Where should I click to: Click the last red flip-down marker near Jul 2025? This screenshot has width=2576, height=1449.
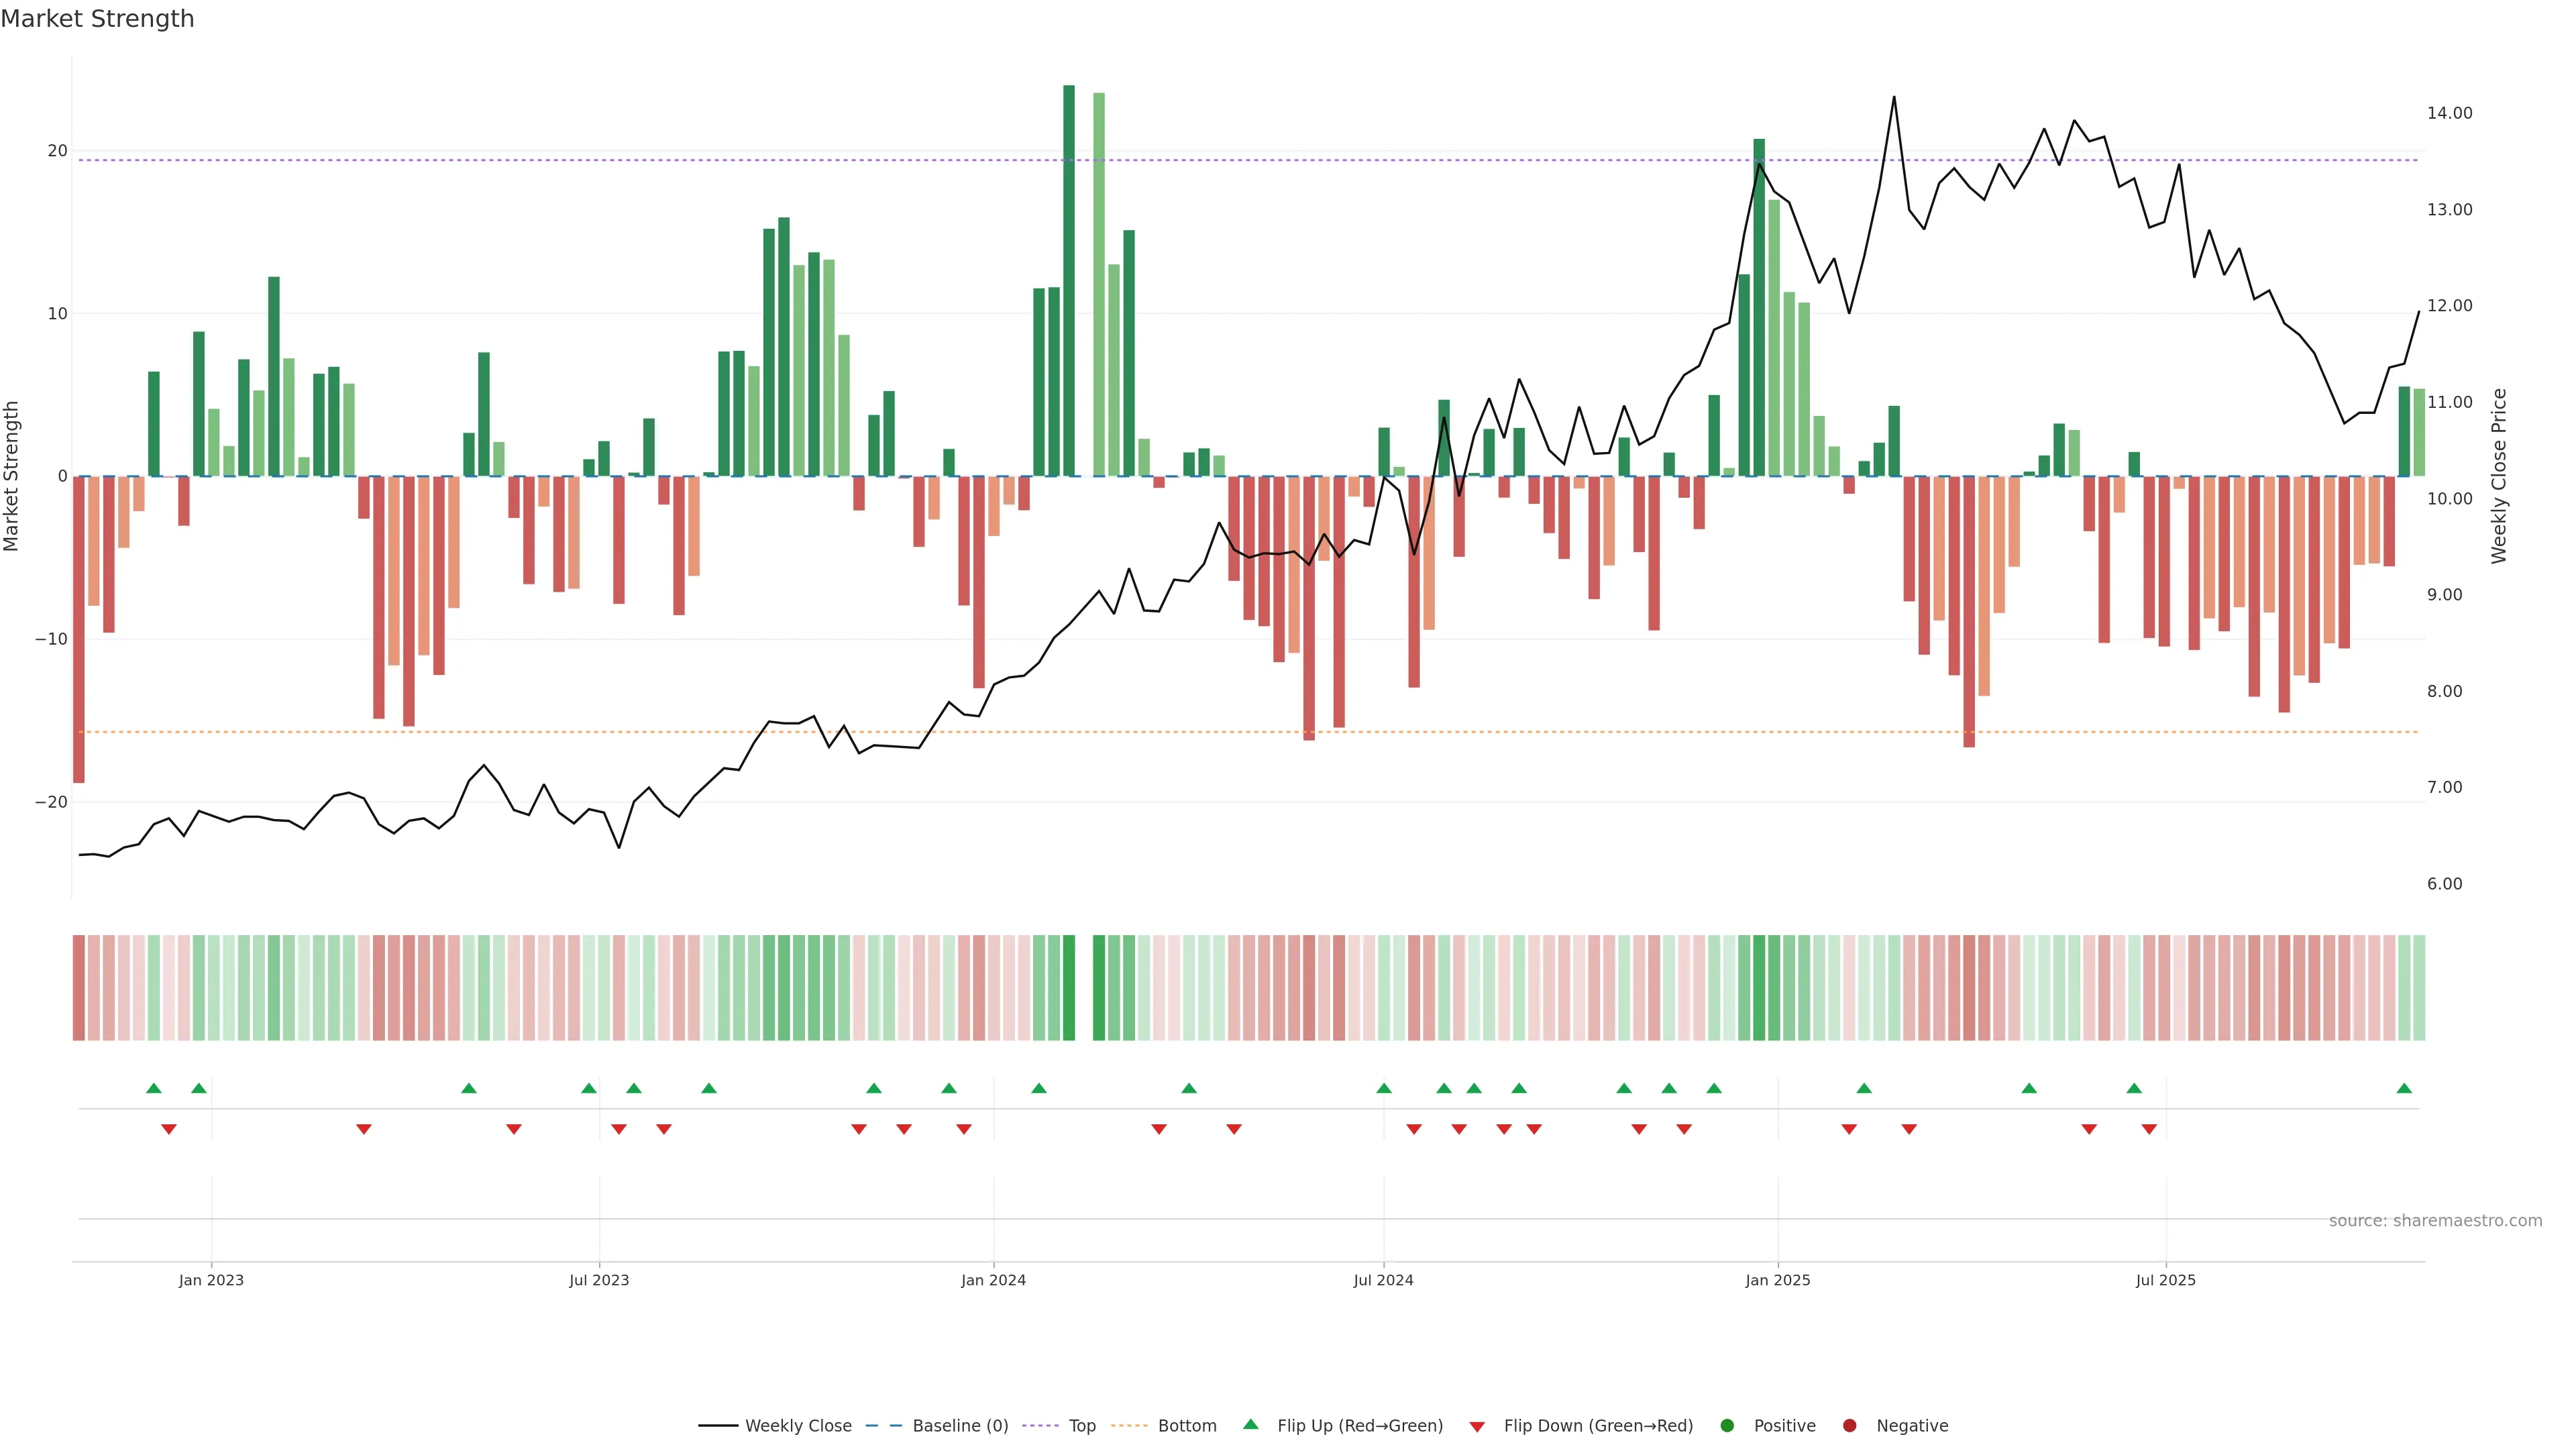click(x=2149, y=1129)
